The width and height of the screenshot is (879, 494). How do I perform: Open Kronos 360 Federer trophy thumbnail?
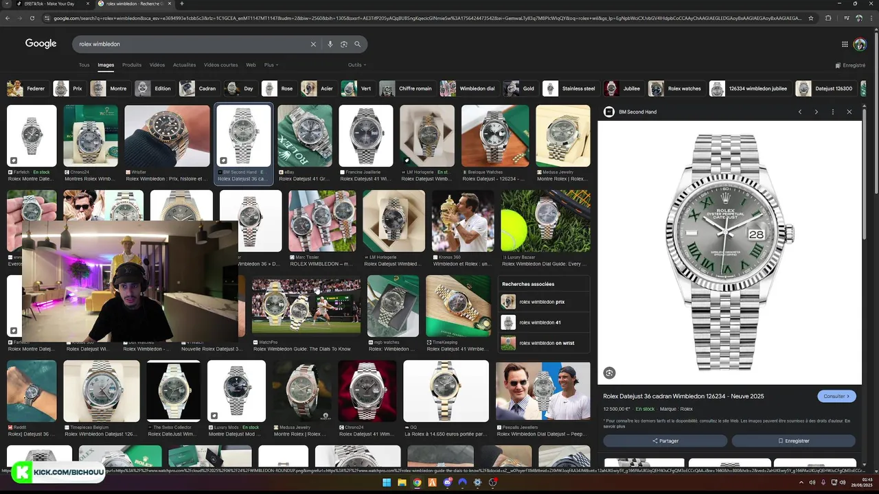[x=463, y=221]
